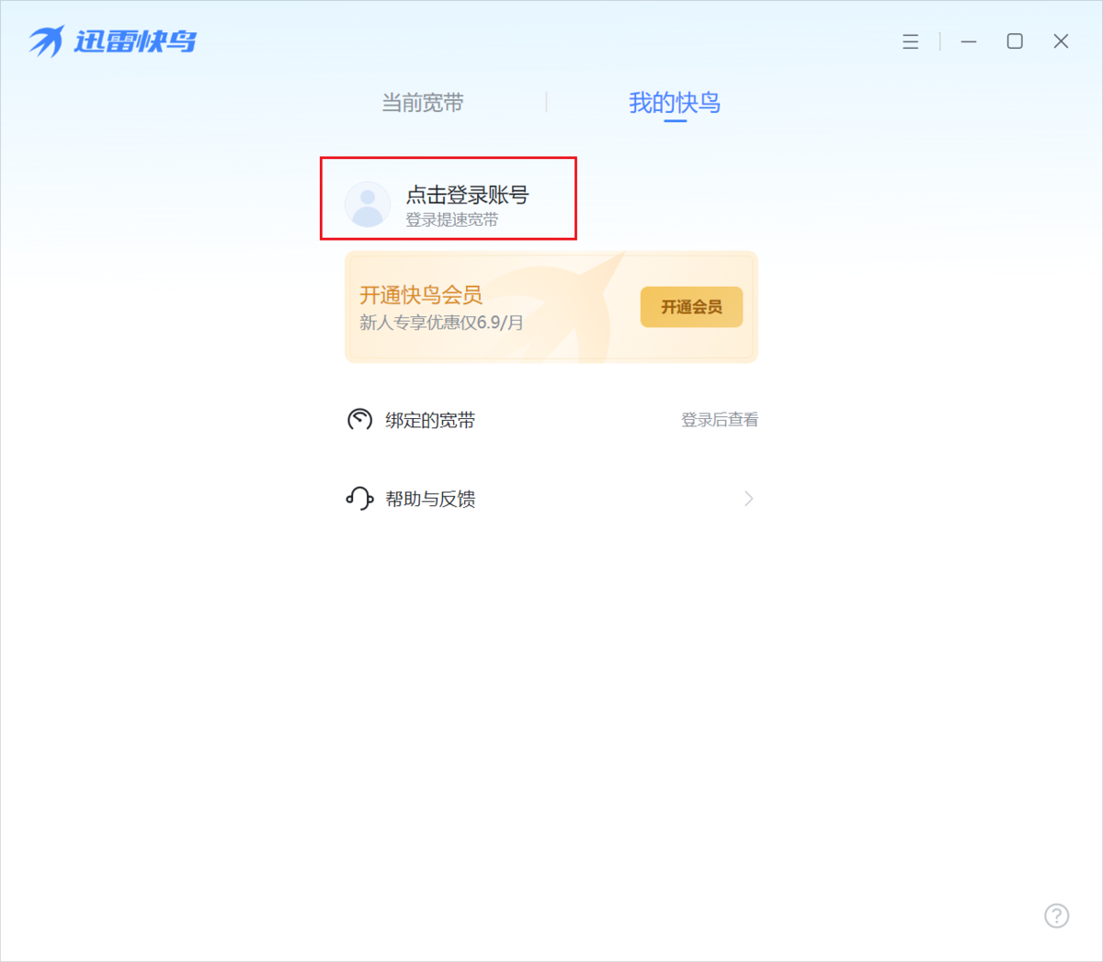Click the speedometer icon beside 绑定的宽带

(x=359, y=420)
